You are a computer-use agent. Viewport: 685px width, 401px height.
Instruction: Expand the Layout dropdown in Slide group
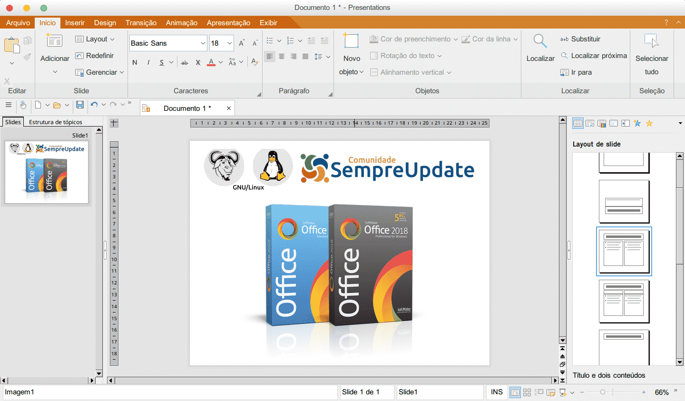click(112, 39)
